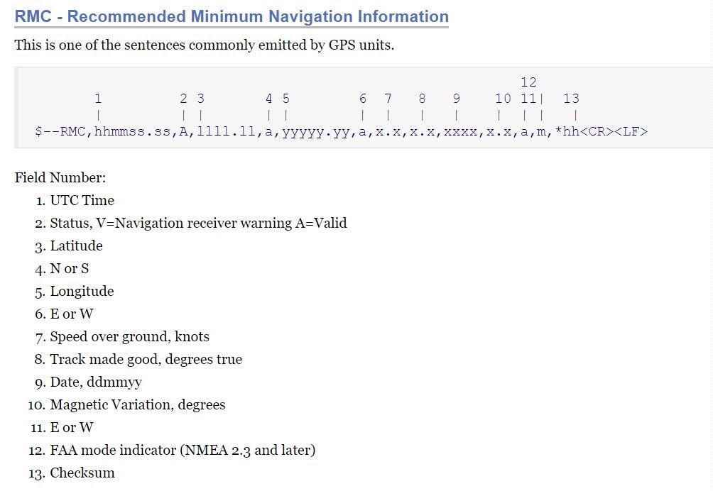The height and width of the screenshot is (491, 713).
Task: Click the Track made good, degrees true item
Action: (146, 359)
